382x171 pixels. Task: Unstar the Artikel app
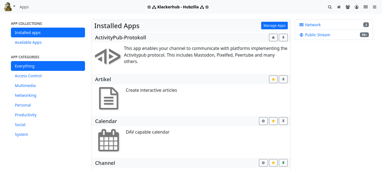tap(273, 79)
